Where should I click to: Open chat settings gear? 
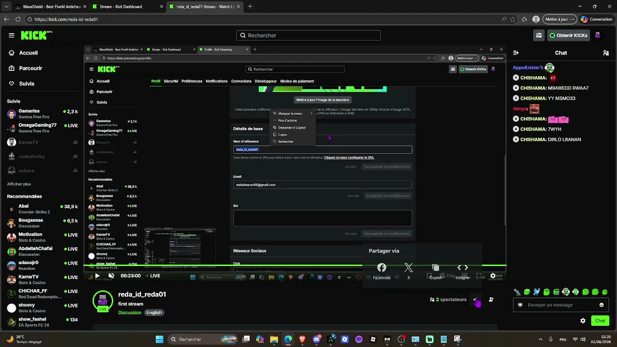583,321
